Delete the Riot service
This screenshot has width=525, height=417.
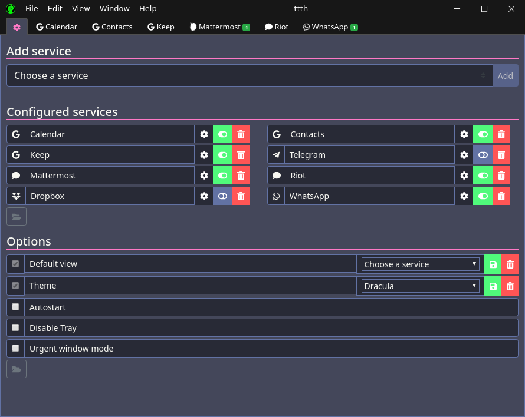tap(501, 176)
